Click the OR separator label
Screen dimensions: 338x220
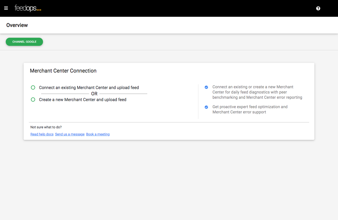[94, 94]
